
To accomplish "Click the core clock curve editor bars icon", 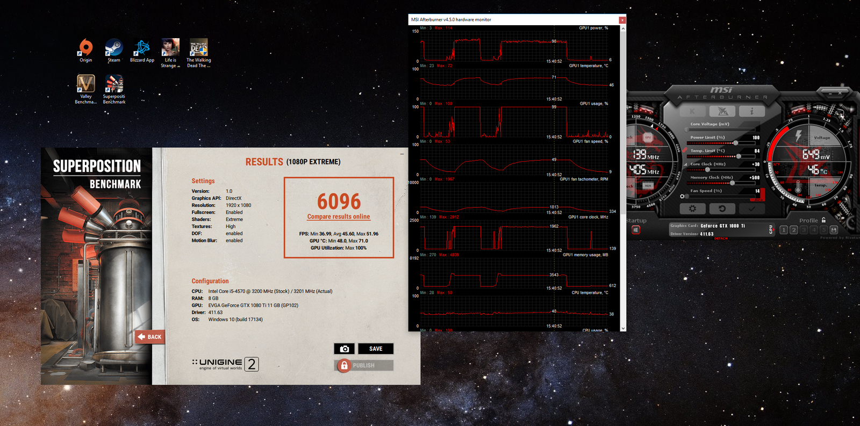I will (685, 164).
